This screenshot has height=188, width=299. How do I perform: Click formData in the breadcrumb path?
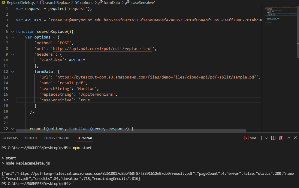coord(111,2)
